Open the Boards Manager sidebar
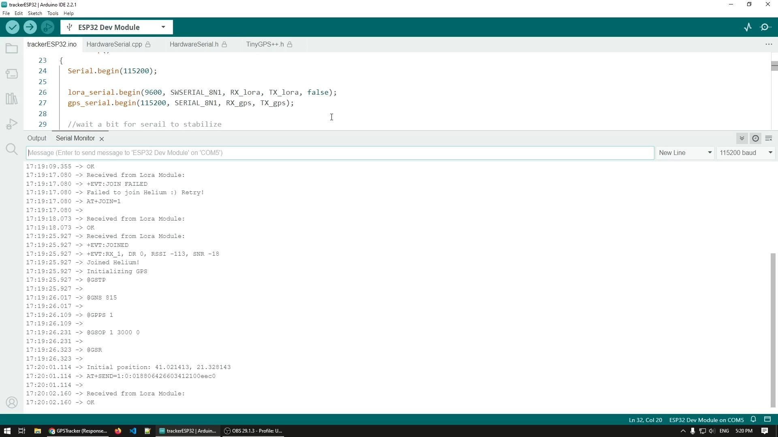Screen dimensions: 778x437 pos(12,74)
